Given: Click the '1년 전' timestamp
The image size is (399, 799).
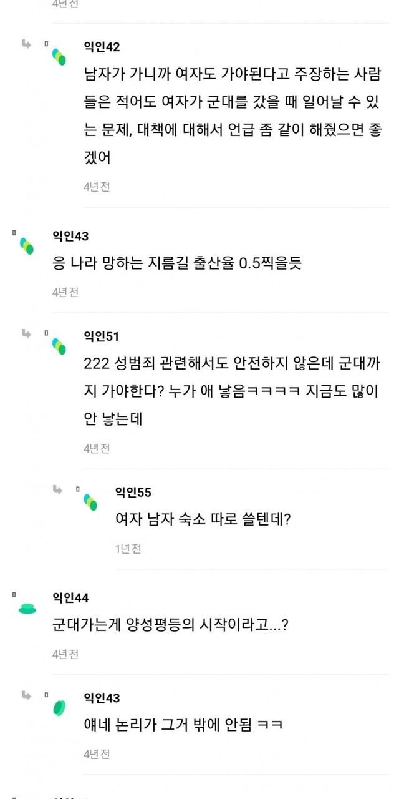Looking at the screenshot, I should pyautogui.click(x=128, y=549).
